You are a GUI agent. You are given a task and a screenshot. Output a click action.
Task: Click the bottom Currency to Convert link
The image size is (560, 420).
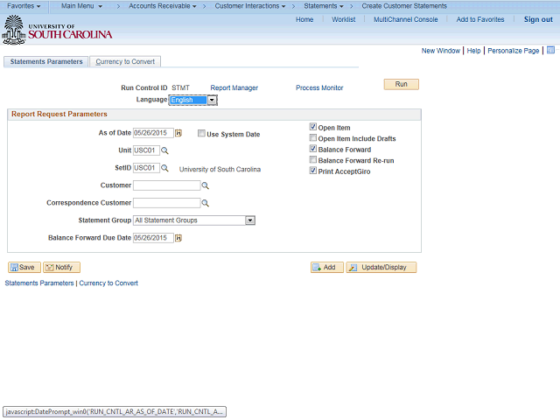(x=108, y=283)
